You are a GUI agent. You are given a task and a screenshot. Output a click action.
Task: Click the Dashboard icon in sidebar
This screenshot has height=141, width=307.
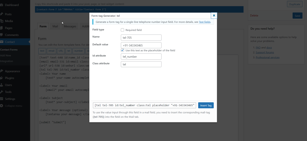(x=2, y=5)
